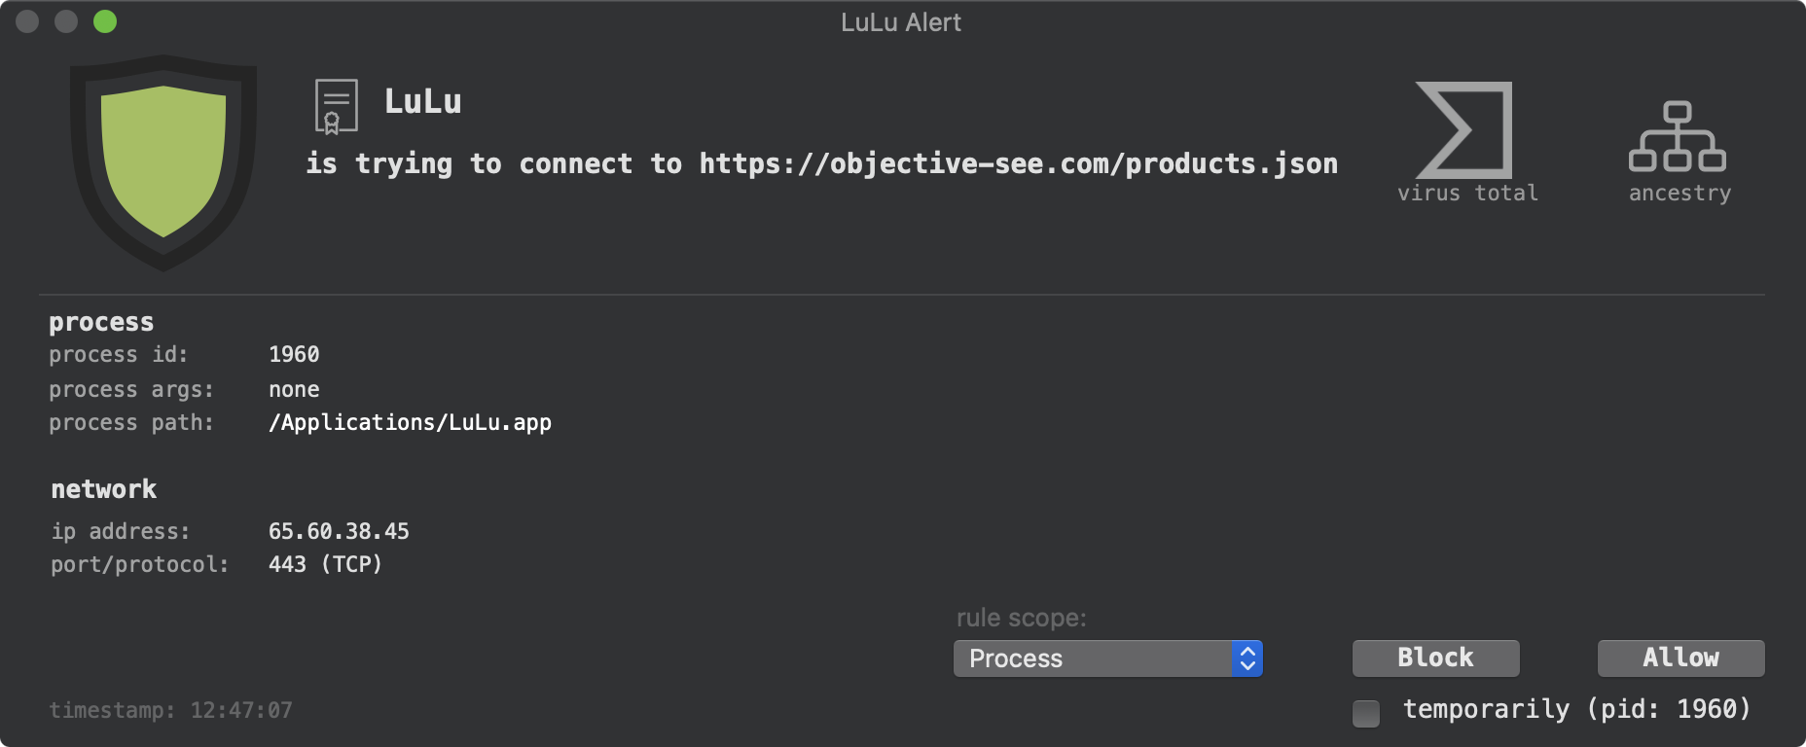1806x747 pixels.
Task: Click the virus total label
Action: point(1467,193)
